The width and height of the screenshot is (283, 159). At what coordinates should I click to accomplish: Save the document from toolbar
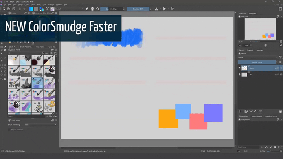(13, 9)
